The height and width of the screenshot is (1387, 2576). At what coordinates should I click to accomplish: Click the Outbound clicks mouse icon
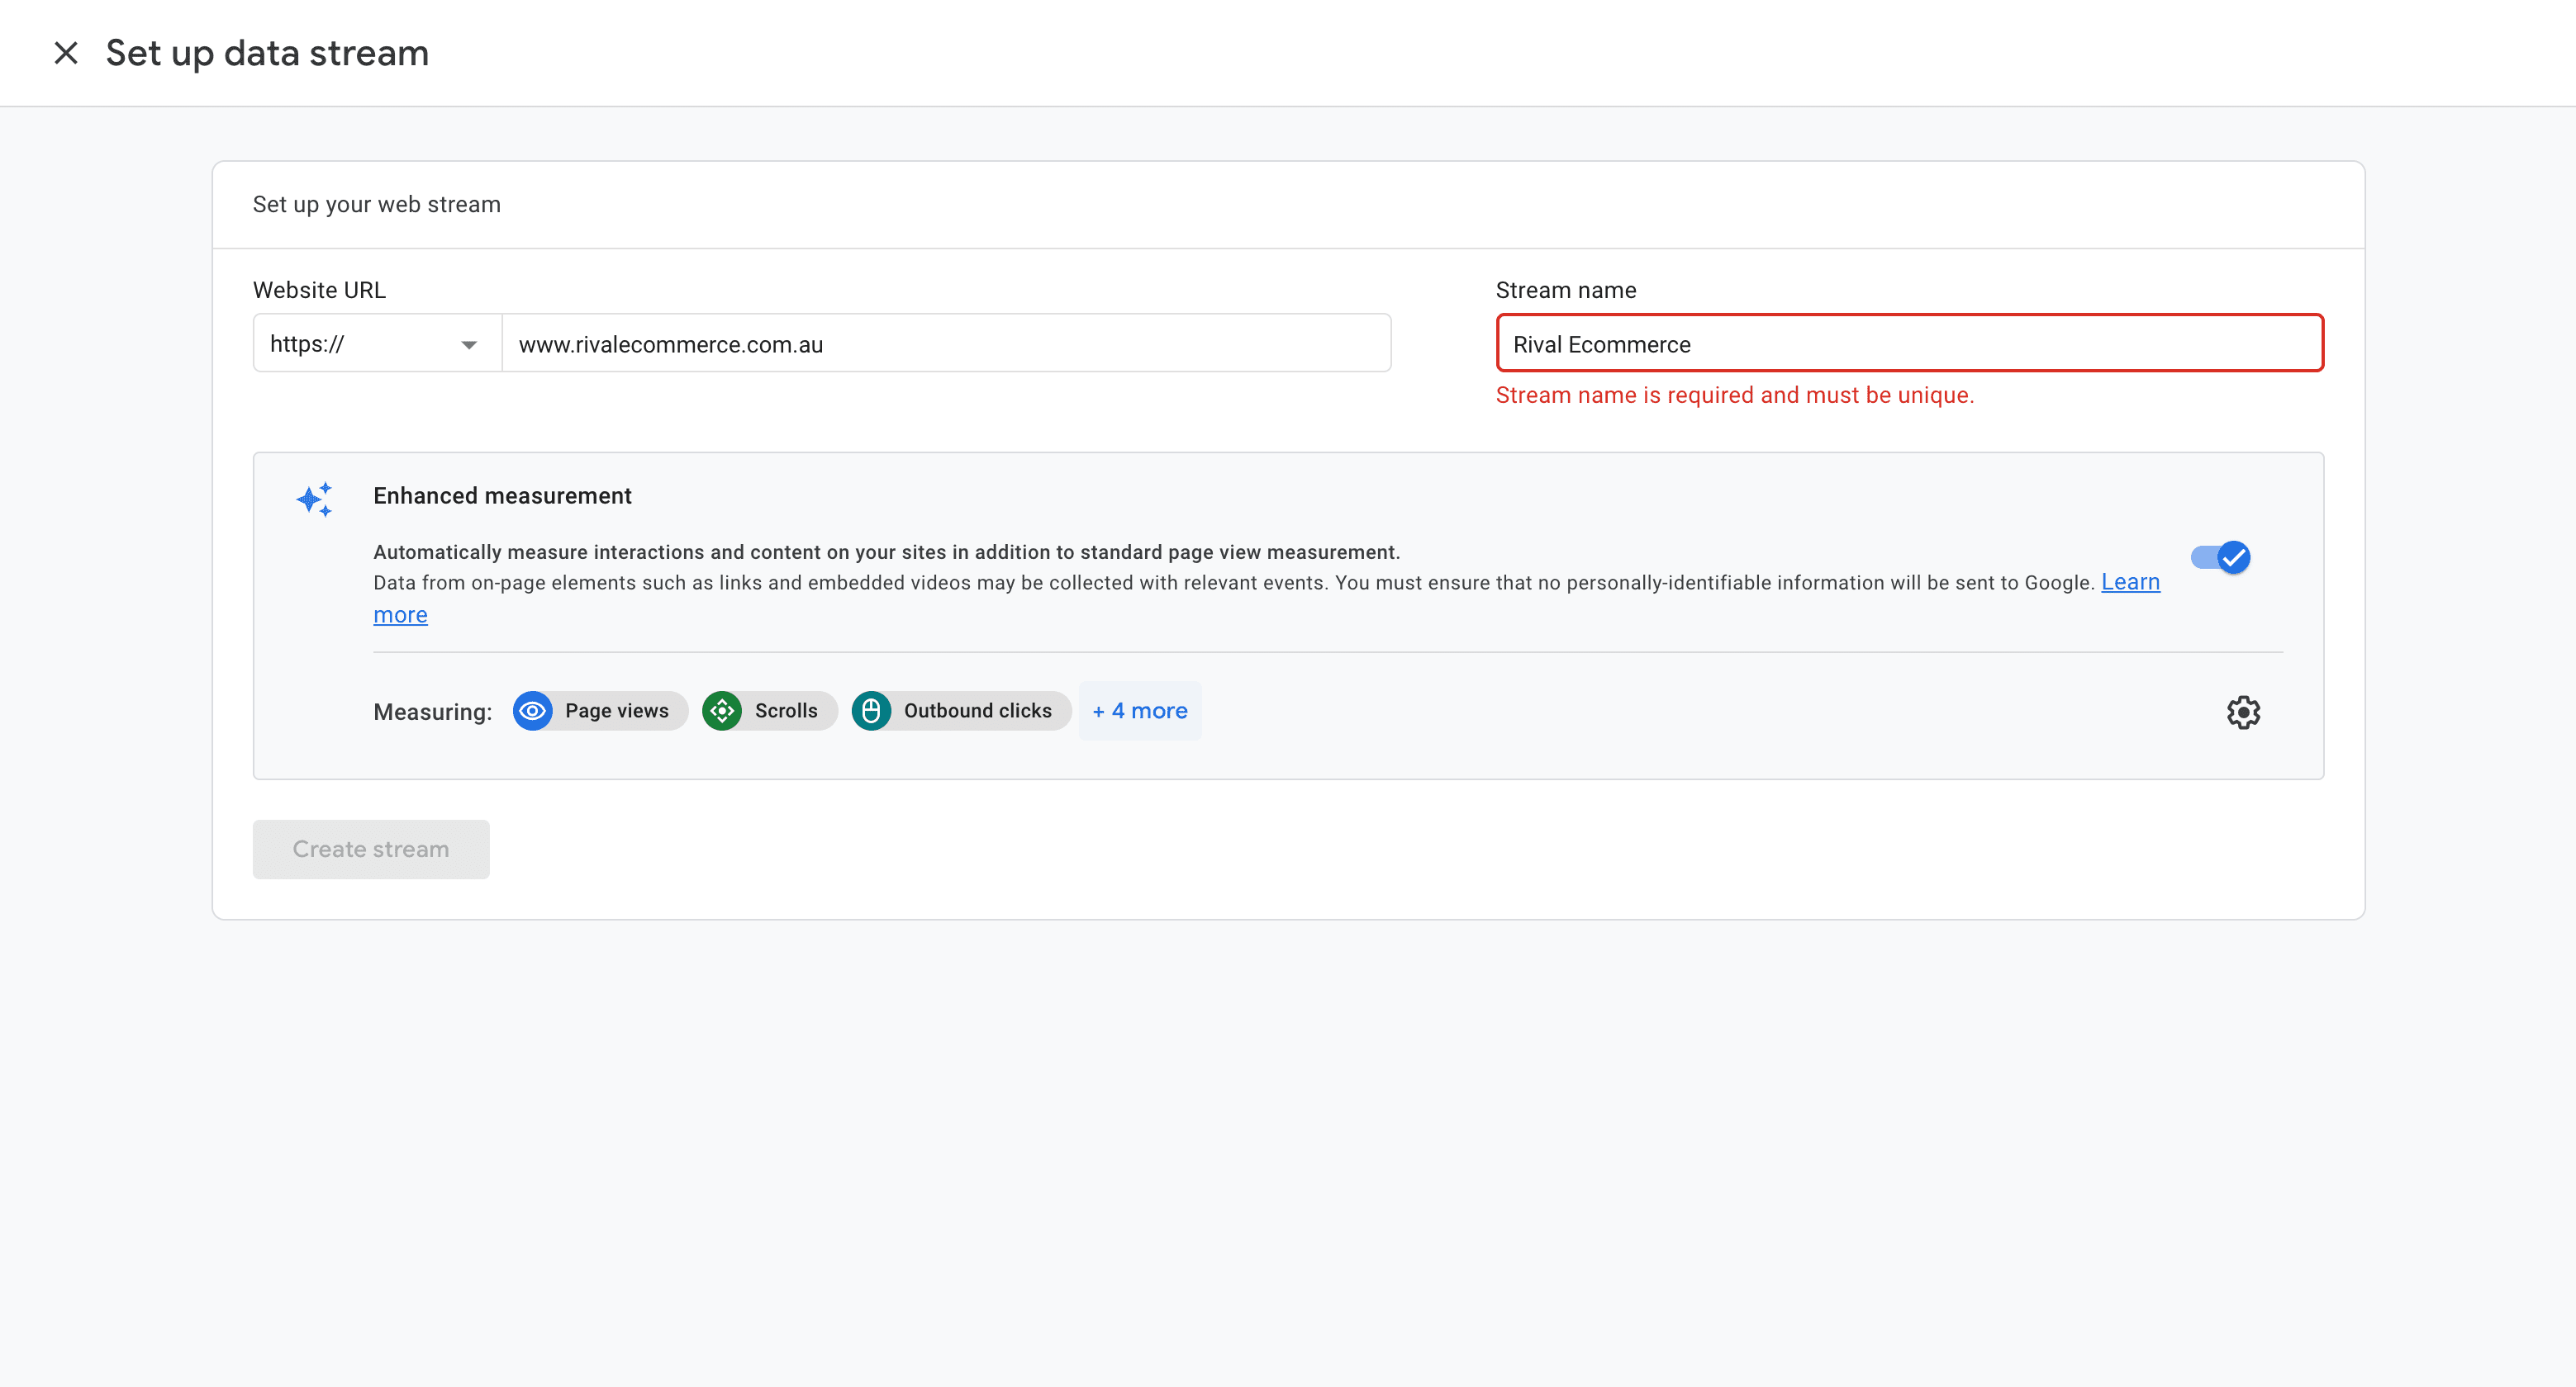point(872,711)
